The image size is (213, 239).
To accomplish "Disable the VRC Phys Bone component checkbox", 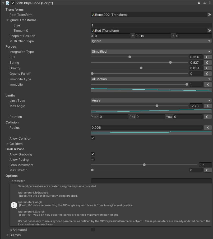I will pyautogui.click(x=13, y=3).
